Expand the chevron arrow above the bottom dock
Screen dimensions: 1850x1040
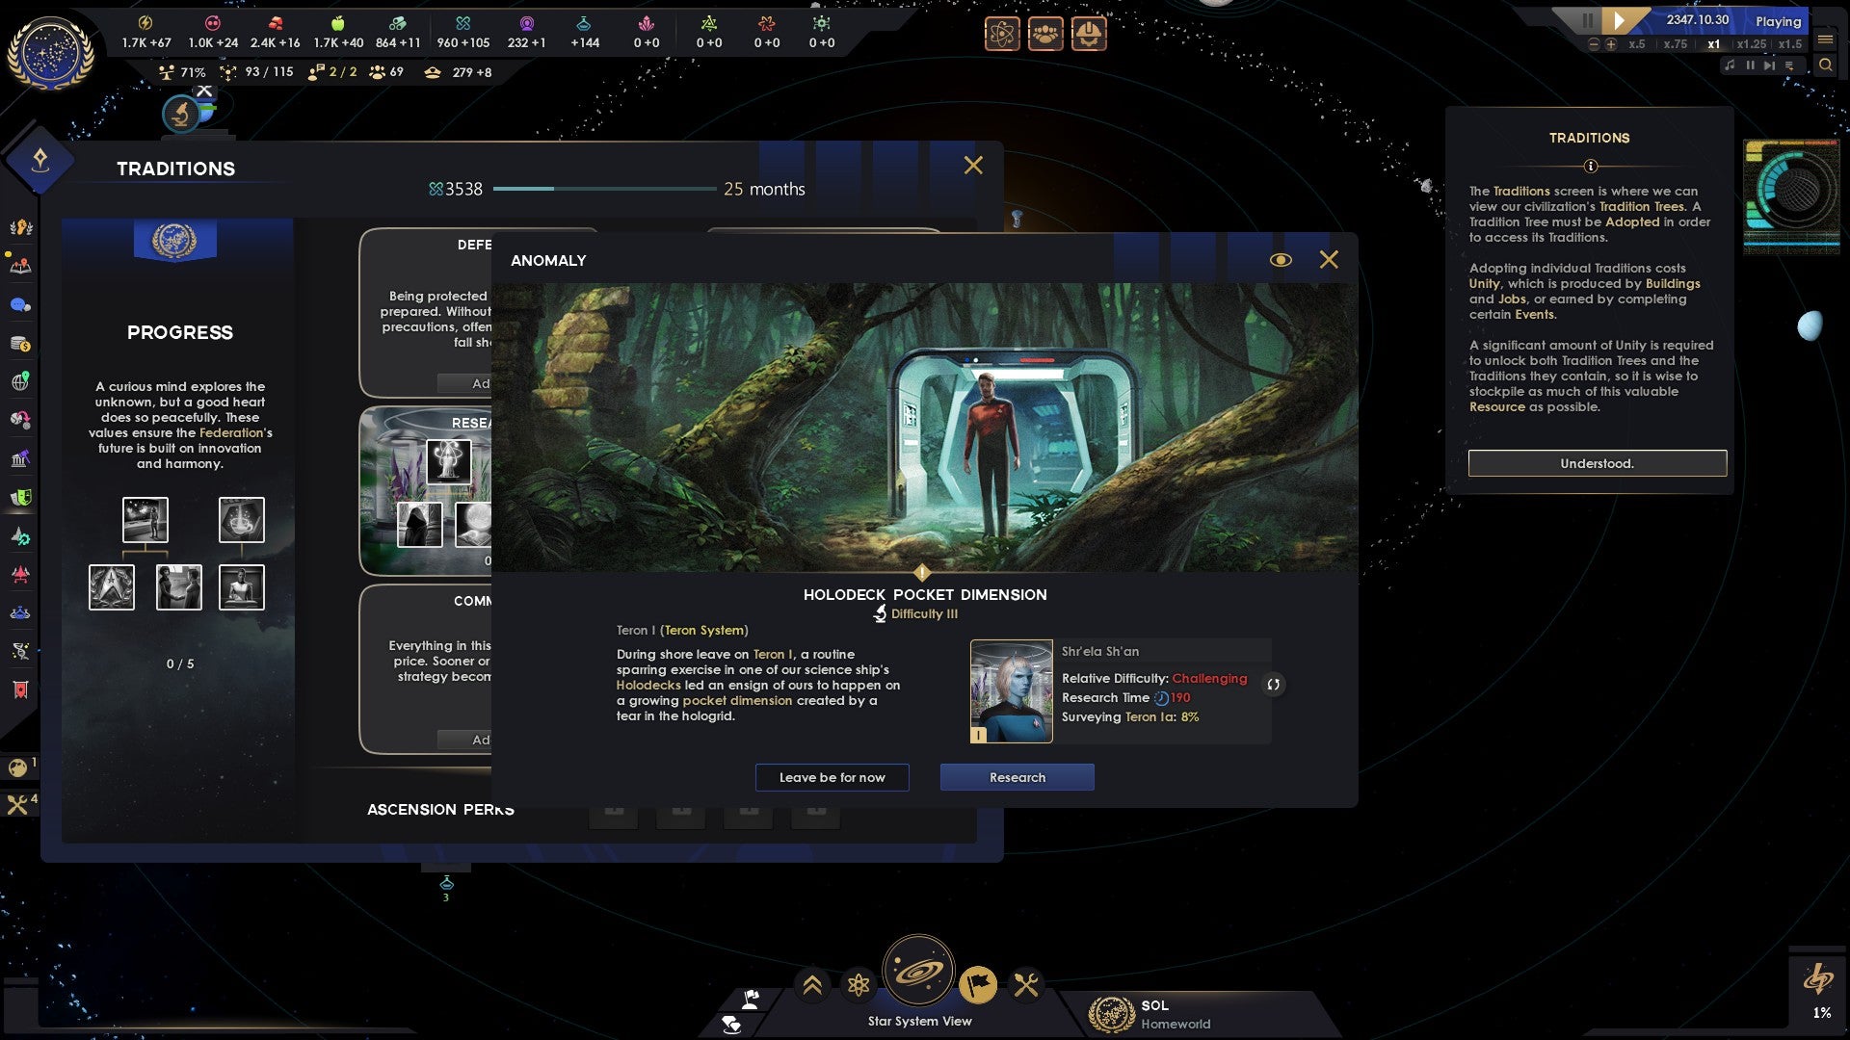click(810, 984)
